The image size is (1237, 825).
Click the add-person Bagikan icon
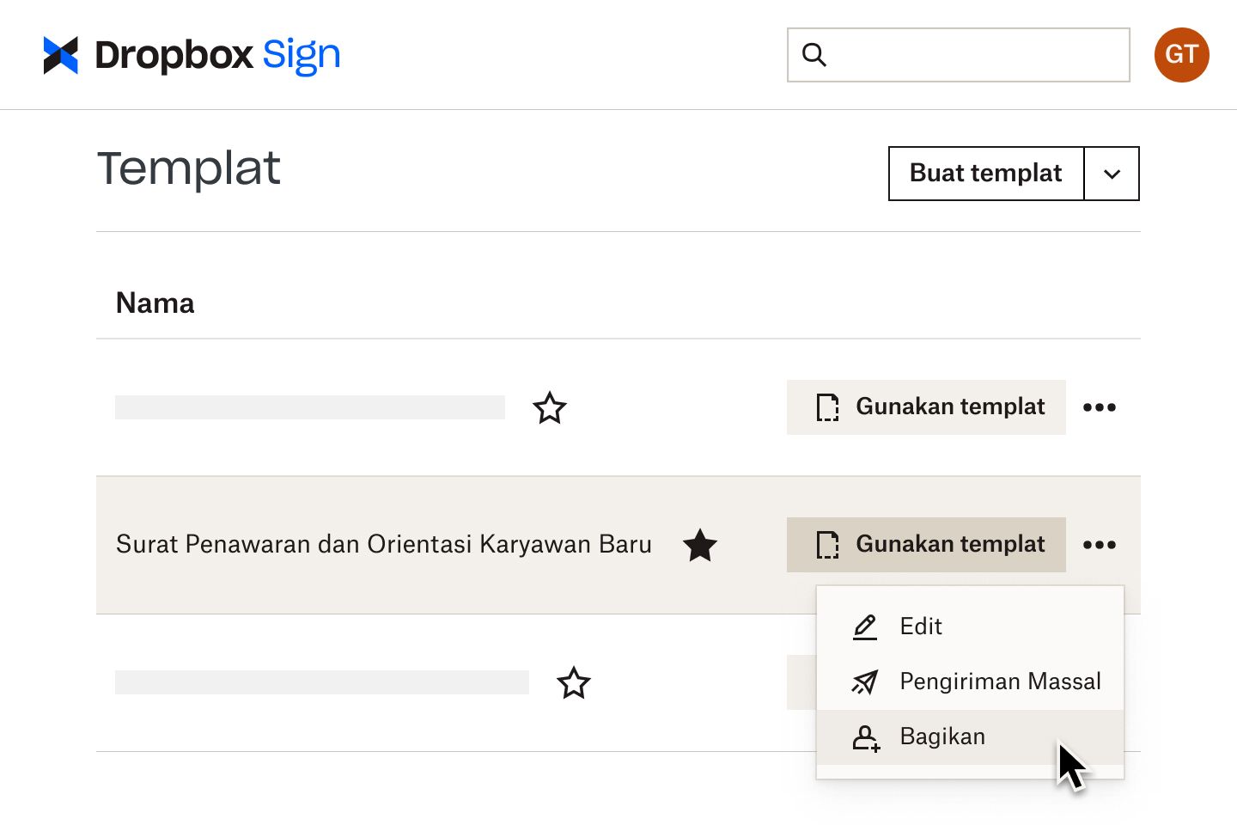point(865,737)
